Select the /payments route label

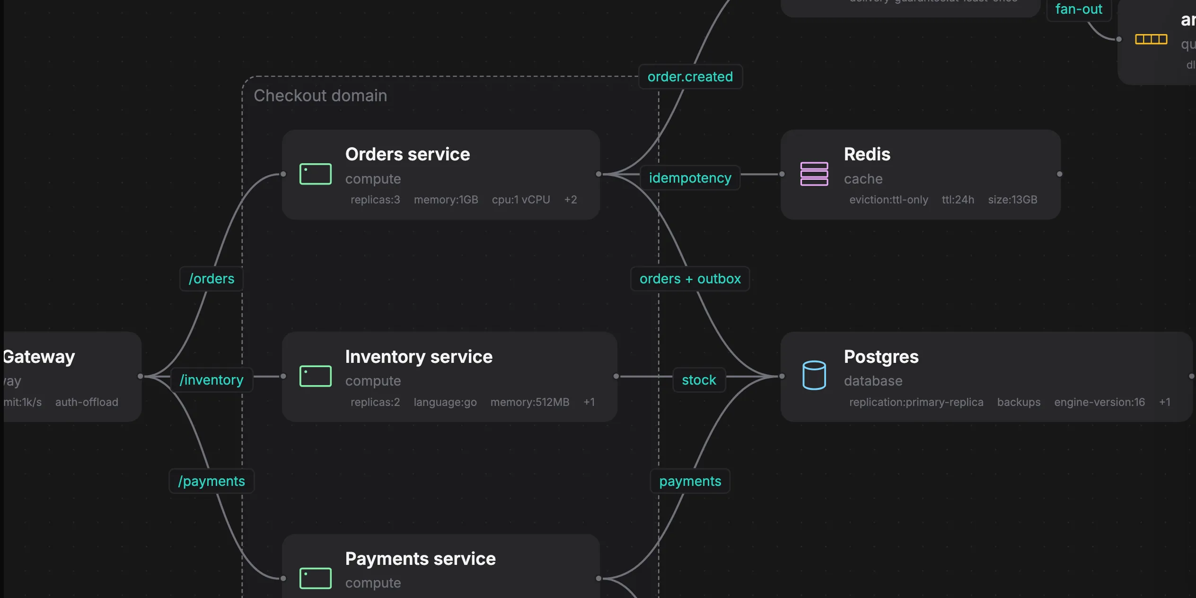[x=211, y=481]
